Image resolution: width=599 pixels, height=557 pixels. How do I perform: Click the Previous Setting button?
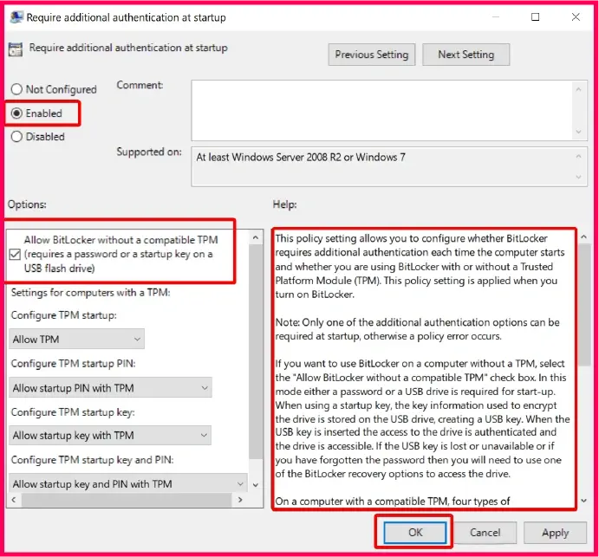point(372,55)
